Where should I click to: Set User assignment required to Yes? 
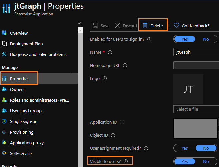(185, 148)
